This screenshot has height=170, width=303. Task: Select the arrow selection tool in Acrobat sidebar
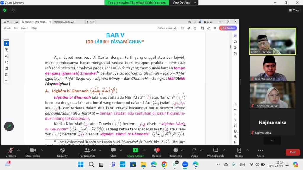click(x=7, y=44)
